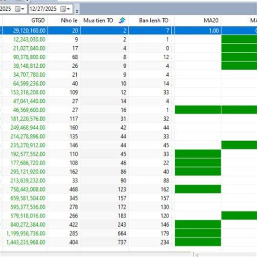The height and width of the screenshot is (257, 257).
Task: Sort by the MA20 column header
Action: (x=211, y=21)
